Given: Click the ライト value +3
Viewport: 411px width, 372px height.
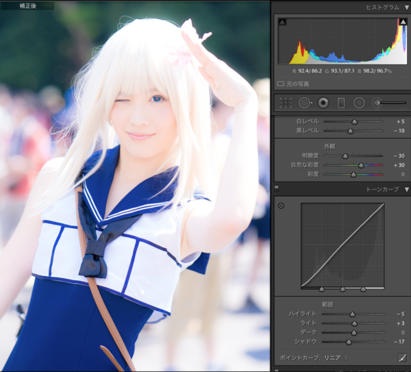Looking at the screenshot, I should point(401,323).
